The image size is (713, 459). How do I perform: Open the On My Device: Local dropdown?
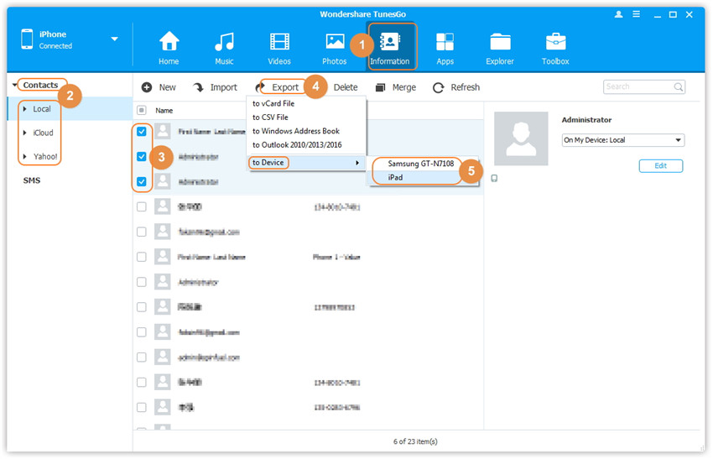coord(622,140)
